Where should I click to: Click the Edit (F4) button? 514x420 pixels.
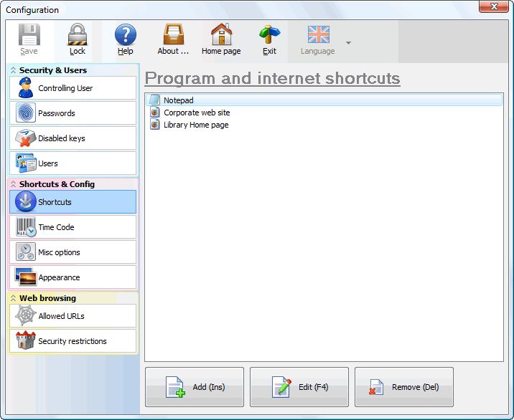[x=299, y=387]
